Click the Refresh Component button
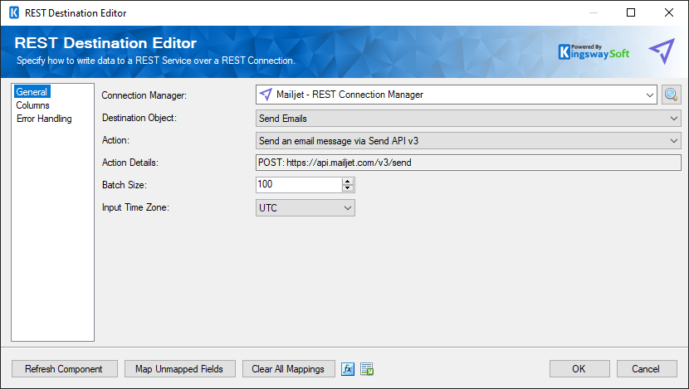The height and width of the screenshot is (389, 689). pyautogui.click(x=65, y=369)
